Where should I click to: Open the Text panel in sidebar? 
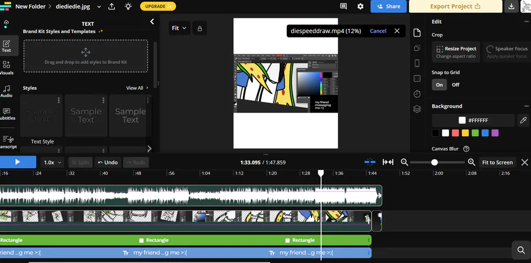click(x=6, y=46)
